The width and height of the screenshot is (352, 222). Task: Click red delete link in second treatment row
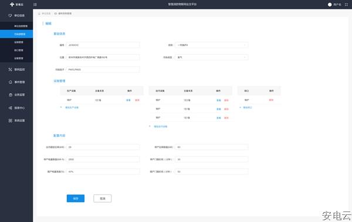tap(226, 109)
